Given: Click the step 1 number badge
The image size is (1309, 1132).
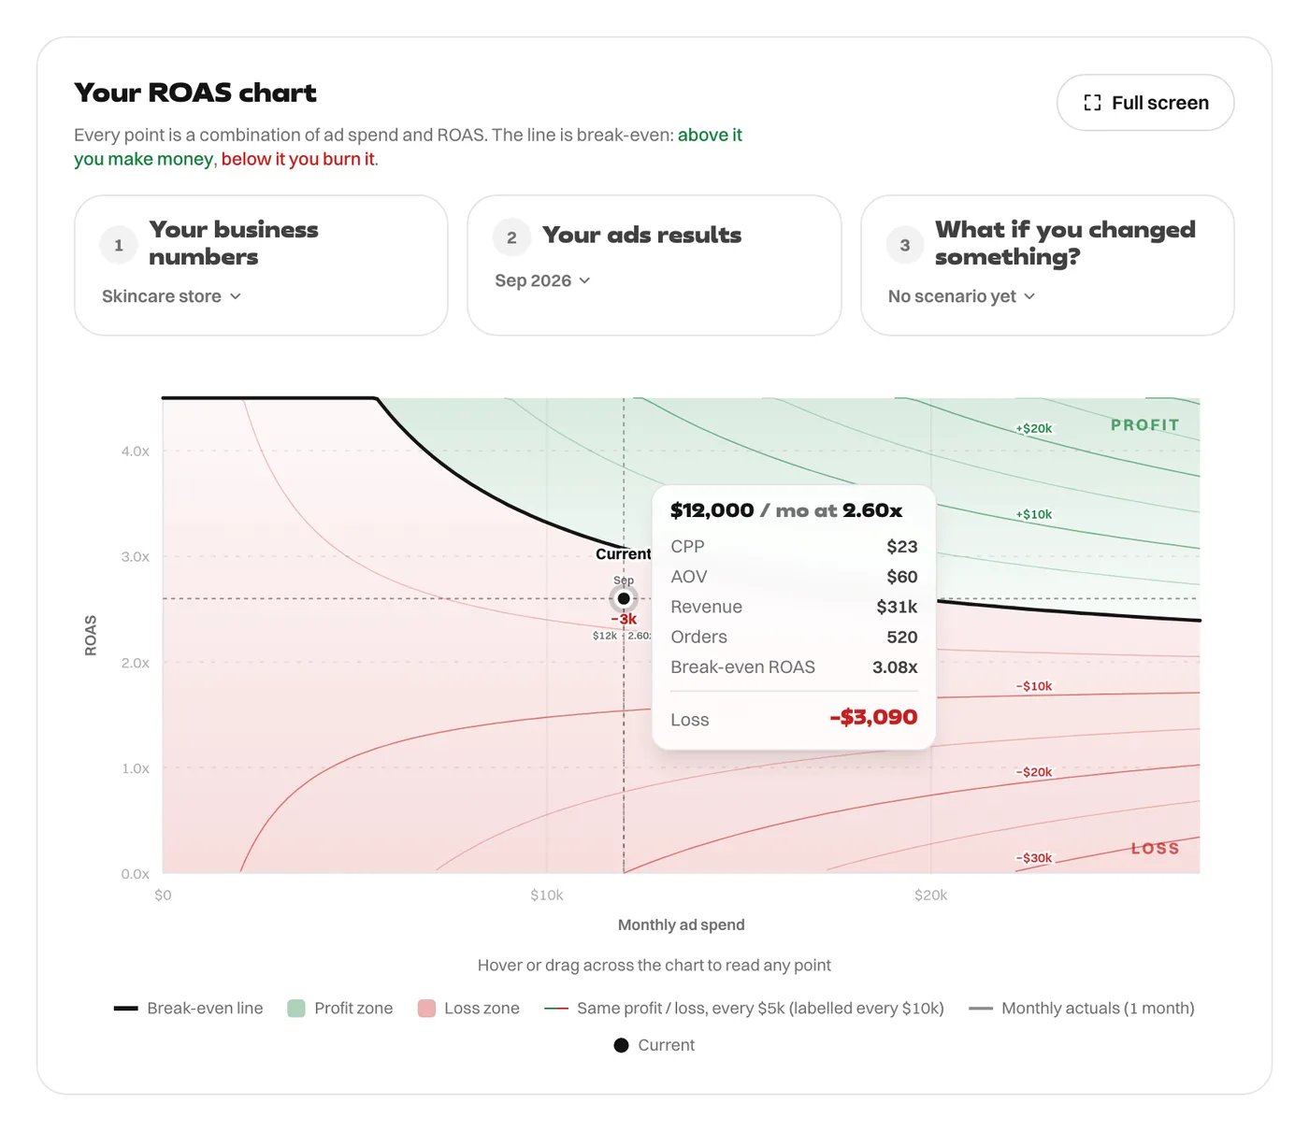Looking at the screenshot, I should (119, 245).
